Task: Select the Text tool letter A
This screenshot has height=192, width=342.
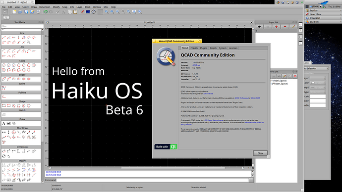Action: (3, 124)
